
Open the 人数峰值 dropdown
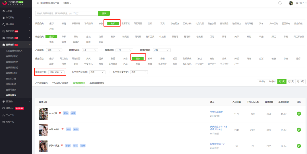(x=54, y=50)
